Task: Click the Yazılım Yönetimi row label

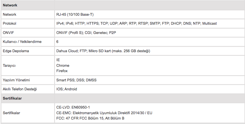Action: point(16,80)
